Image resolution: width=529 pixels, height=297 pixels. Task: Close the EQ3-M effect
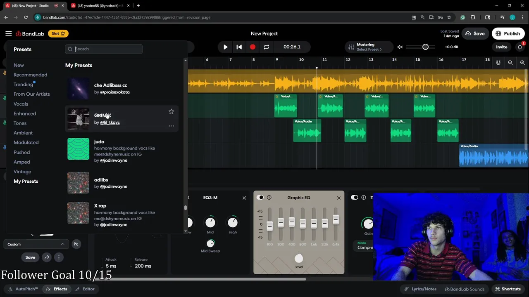click(244, 198)
